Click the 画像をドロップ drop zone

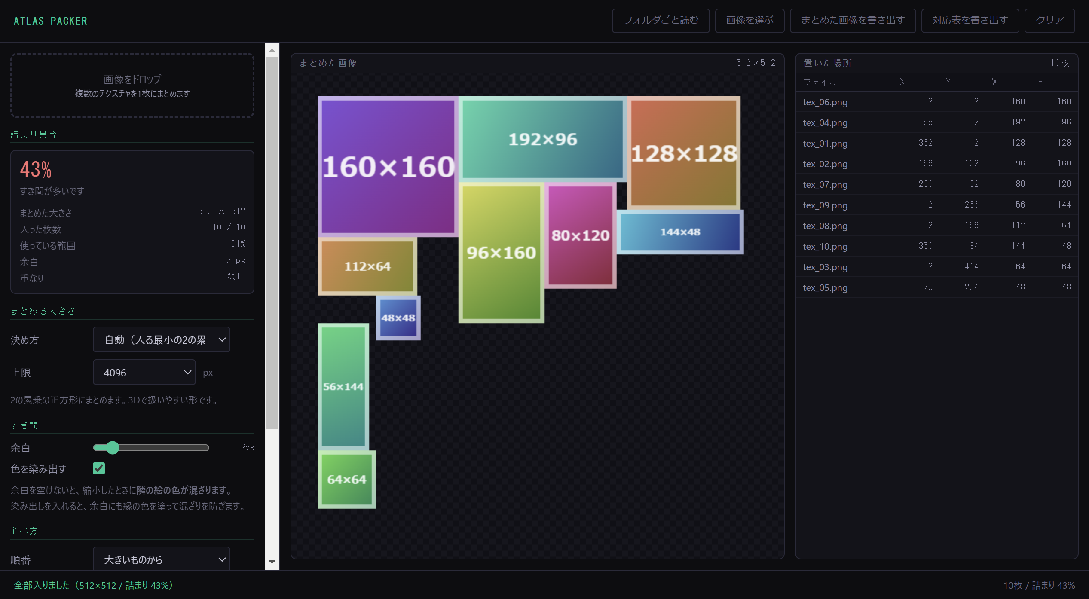coord(132,86)
